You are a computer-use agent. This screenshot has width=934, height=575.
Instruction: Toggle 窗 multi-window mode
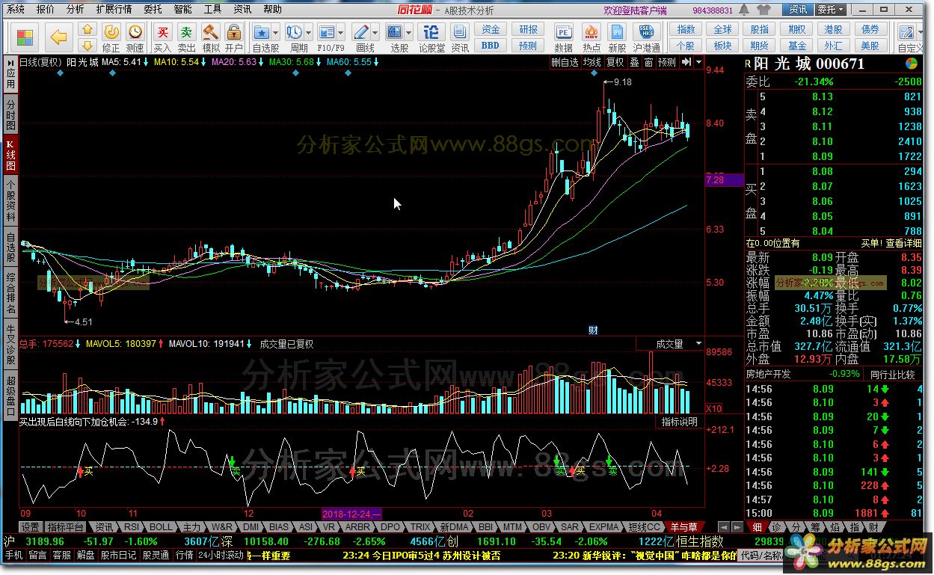click(x=648, y=63)
